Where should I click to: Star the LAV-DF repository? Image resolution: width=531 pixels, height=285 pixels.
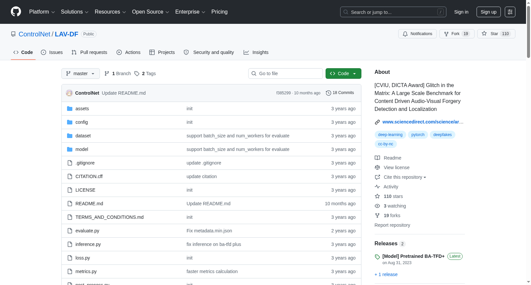(x=496, y=34)
